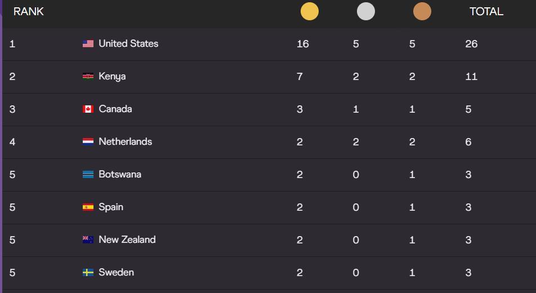Click the silver medal icon header

click(x=365, y=11)
